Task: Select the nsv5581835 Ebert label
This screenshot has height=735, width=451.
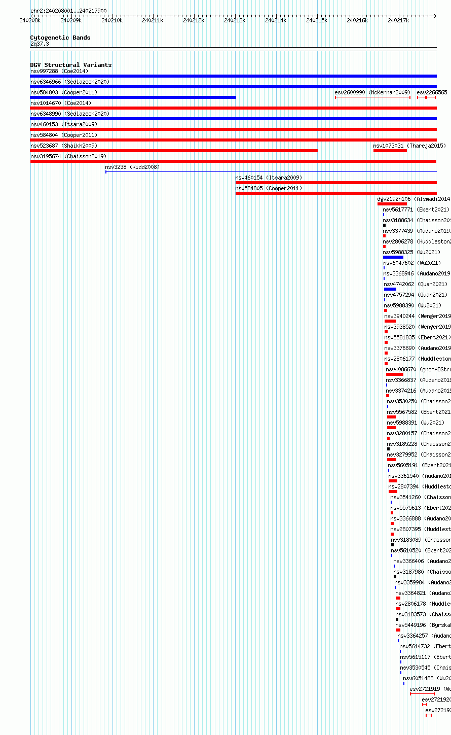Action: click(418, 337)
